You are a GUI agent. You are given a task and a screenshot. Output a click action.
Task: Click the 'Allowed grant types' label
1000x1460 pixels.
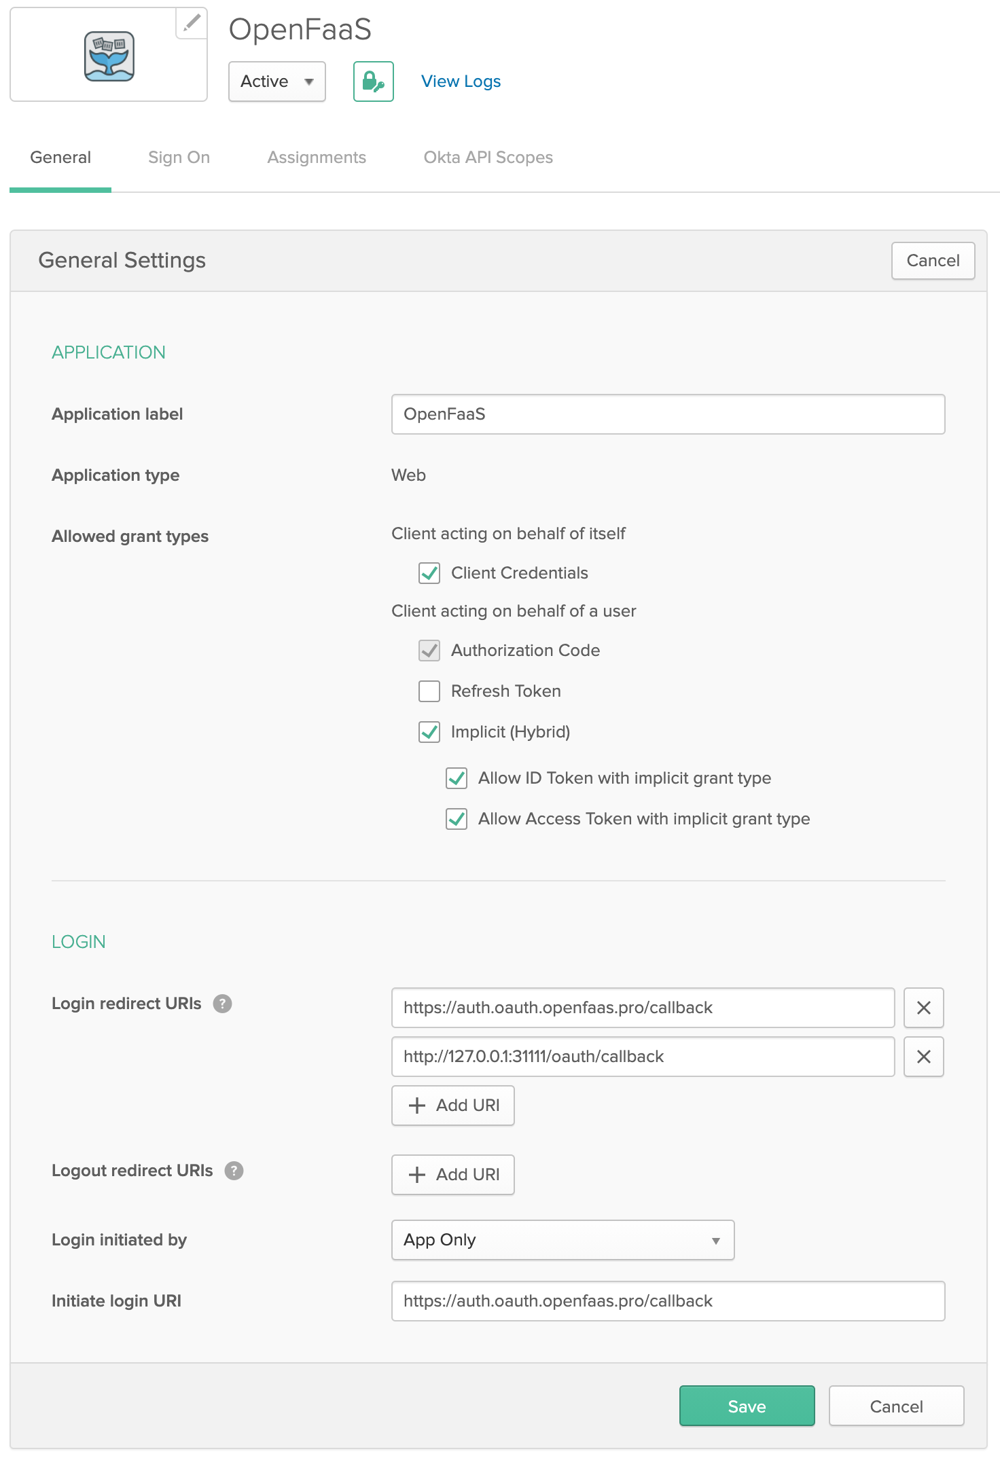pos(130,536)
